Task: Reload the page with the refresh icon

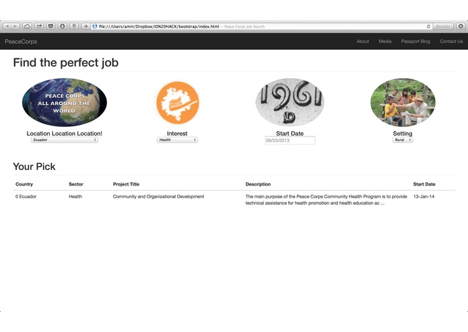Action: pos(428,26)
